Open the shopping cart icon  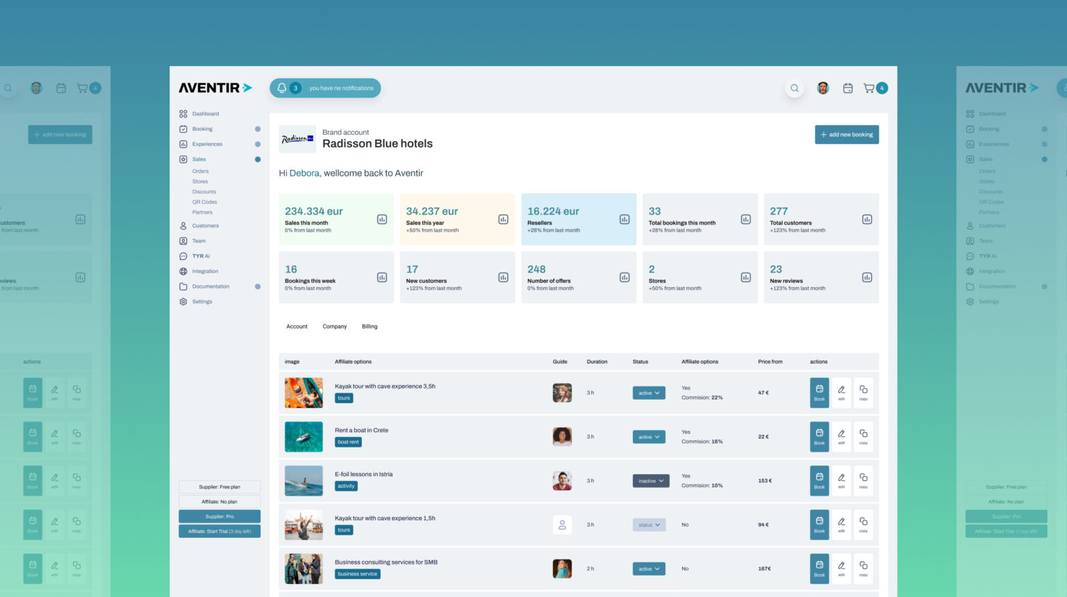coord(869,88)
